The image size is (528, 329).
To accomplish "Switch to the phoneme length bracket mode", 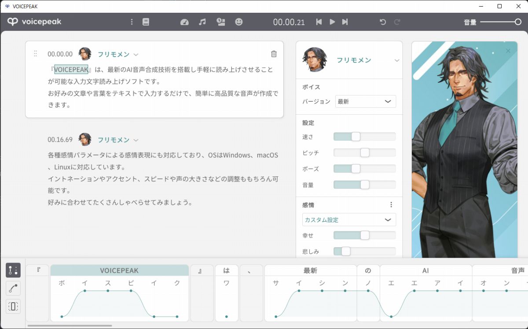I will 13,306.
